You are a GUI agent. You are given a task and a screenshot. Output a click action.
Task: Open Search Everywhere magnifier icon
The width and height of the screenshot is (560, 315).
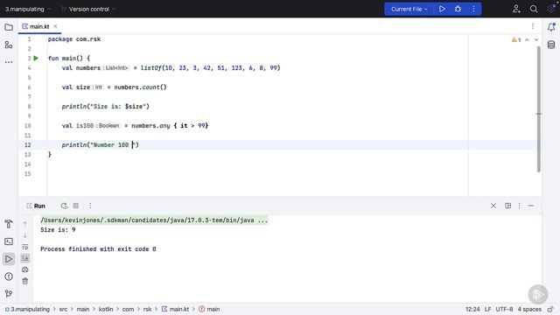point(534,9)
